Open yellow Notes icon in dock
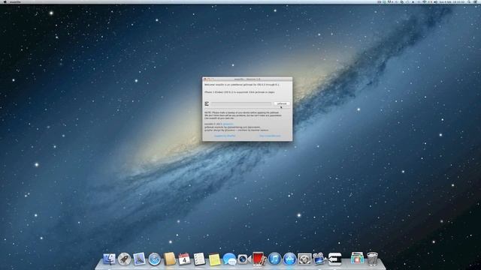This screenshot has height=270, width=481. coord(214,259)
